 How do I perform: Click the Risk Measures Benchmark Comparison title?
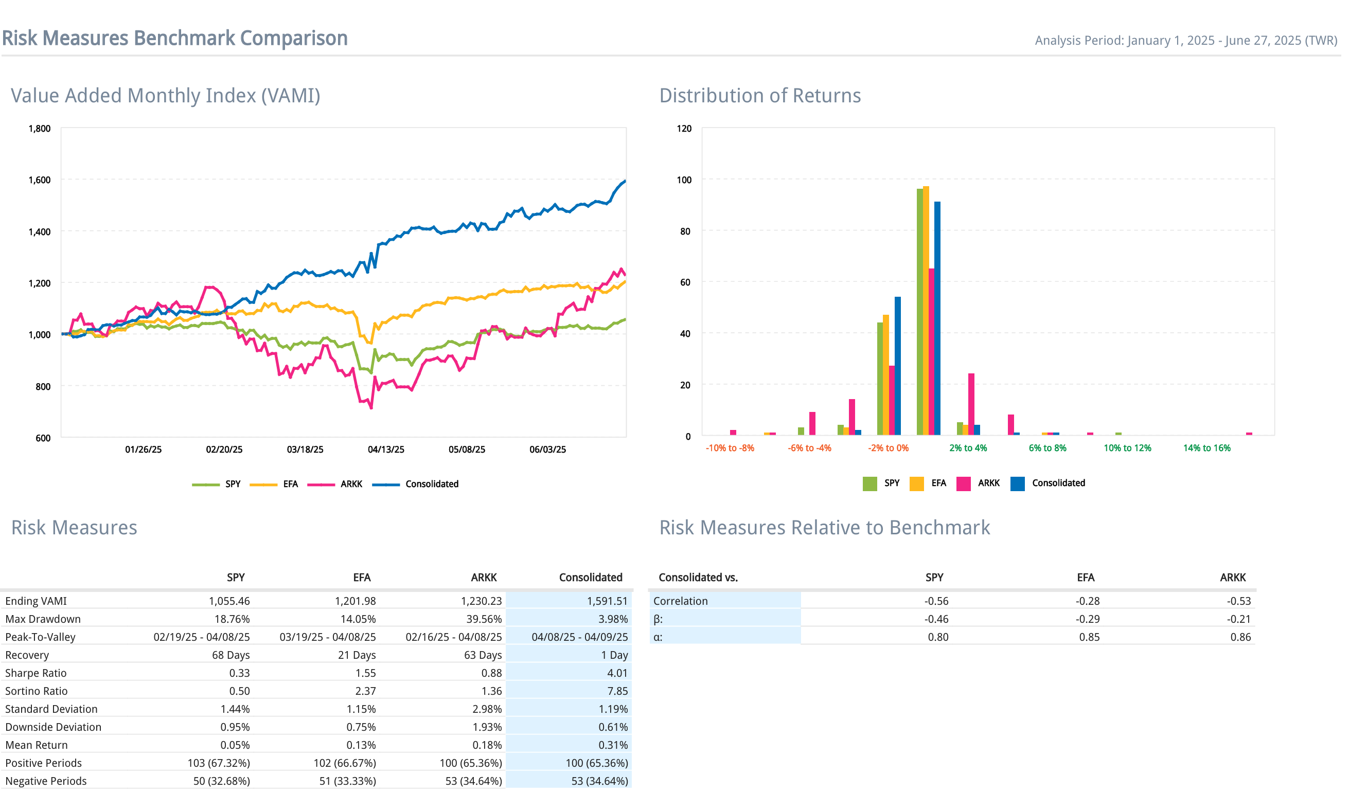[x=175, y=38]
